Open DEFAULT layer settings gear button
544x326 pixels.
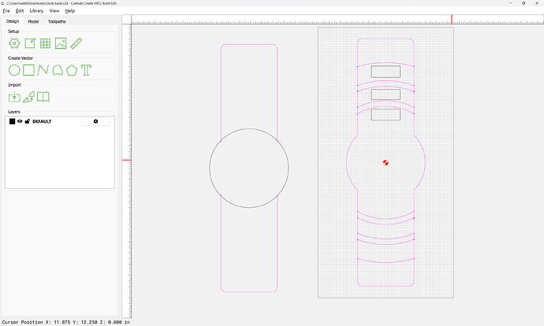click(x=95, y=121)
